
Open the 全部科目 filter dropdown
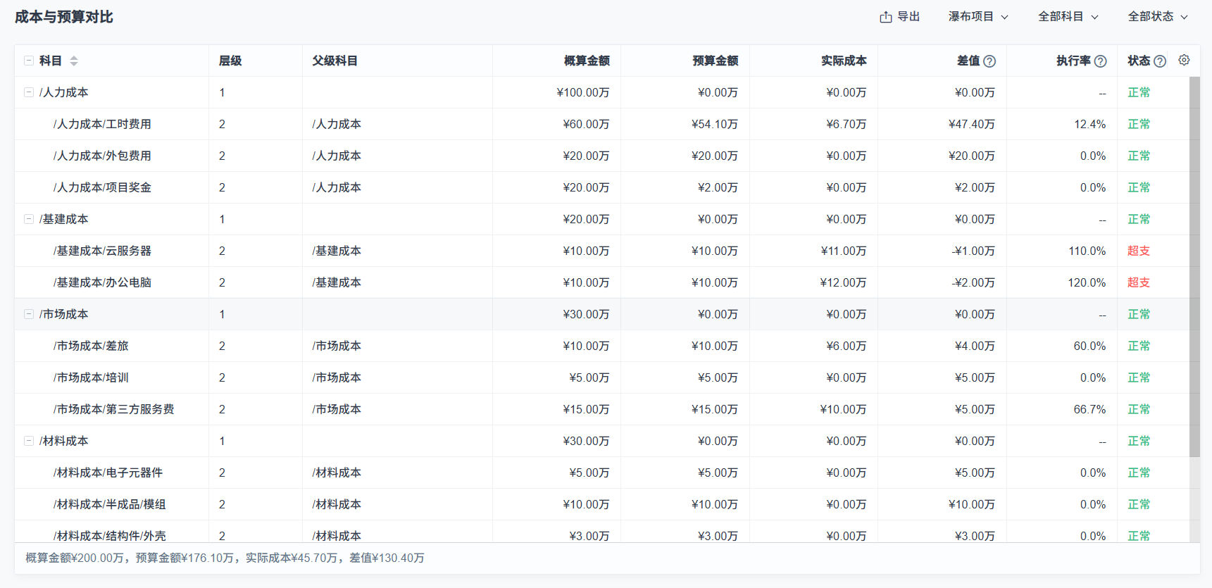(1068, 16)
